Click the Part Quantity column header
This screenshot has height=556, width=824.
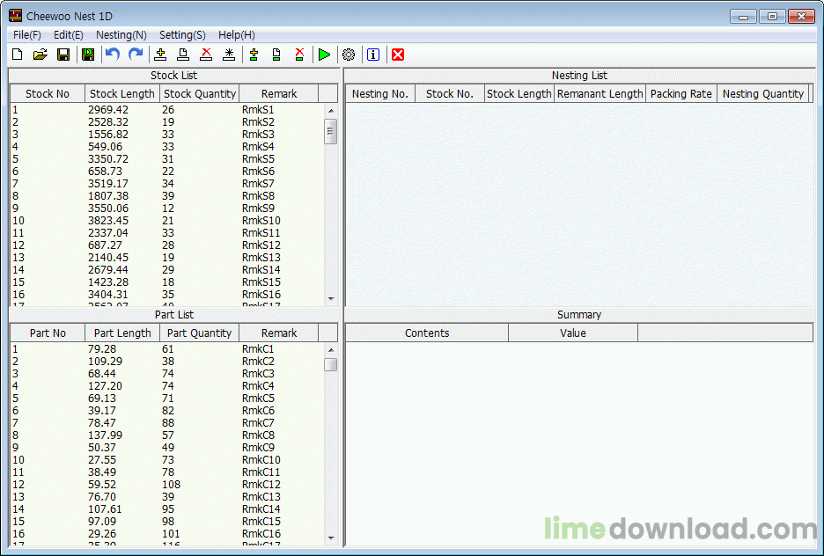point(200,333)
